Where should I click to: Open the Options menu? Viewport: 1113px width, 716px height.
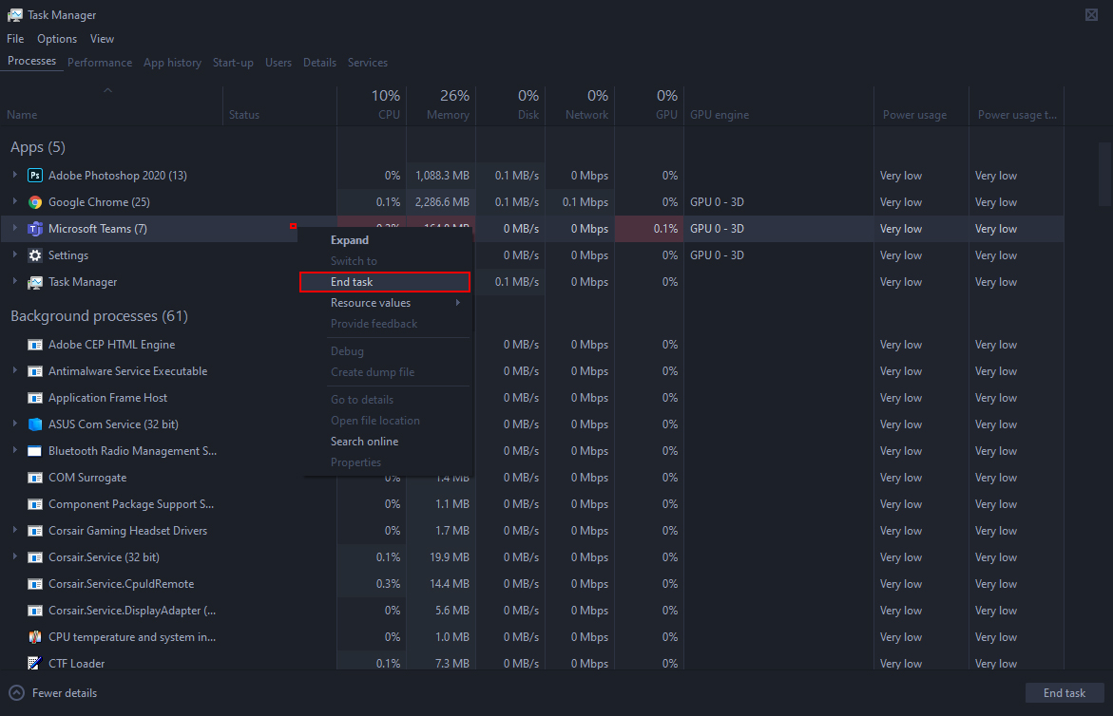tap(57, 39)
